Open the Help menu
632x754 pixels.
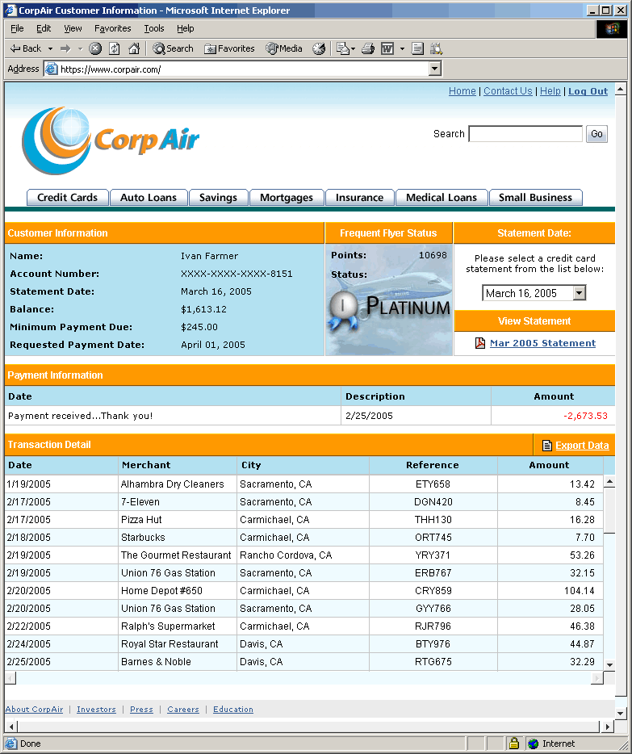185,28
